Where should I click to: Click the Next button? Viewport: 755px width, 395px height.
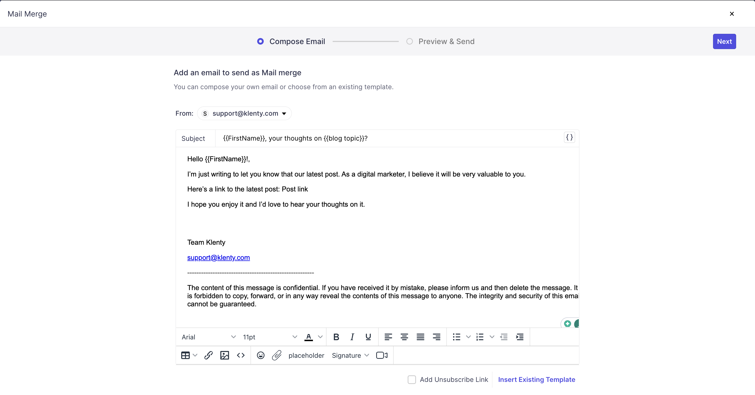724,41
